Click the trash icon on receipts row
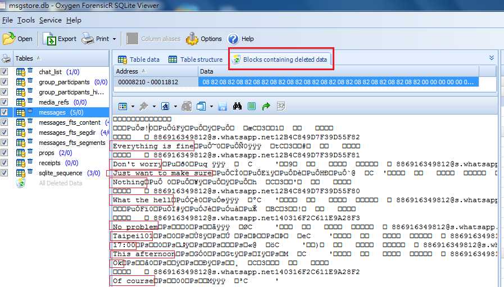Viewport: 504px width, 287px height. tap(30, 161)
